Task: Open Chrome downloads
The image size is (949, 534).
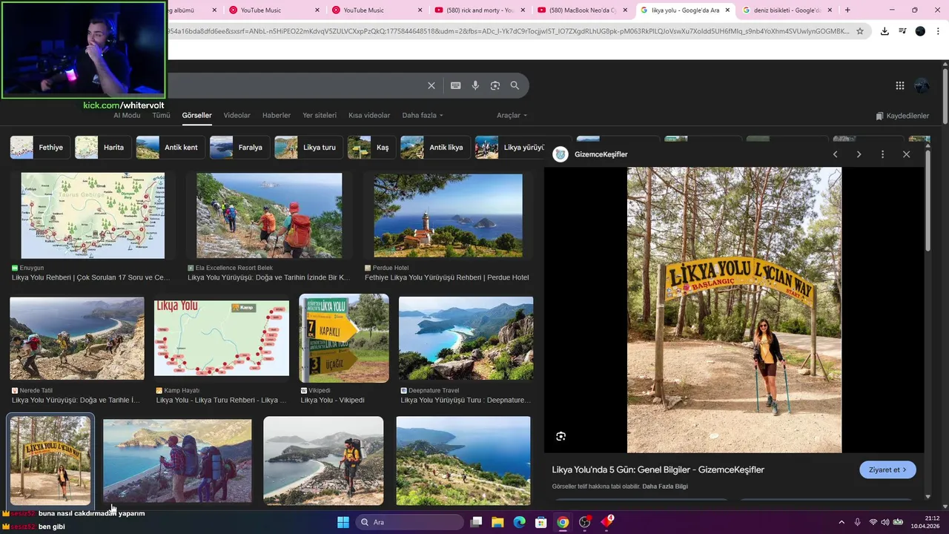Action: click(x=884, y=31)
